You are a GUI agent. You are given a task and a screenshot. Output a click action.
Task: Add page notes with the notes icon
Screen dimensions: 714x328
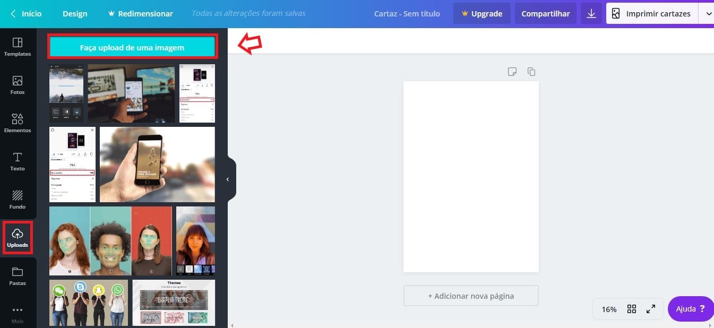[x=512, y=71]
